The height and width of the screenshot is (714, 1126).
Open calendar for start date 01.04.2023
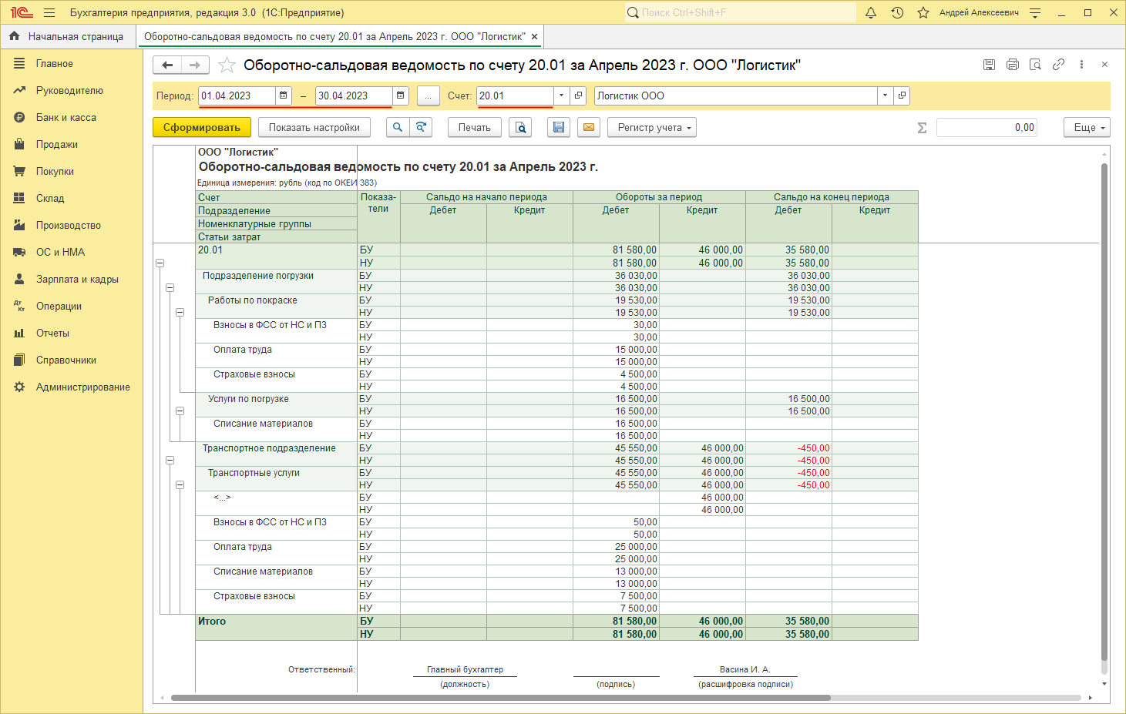[x=284, y=96]
